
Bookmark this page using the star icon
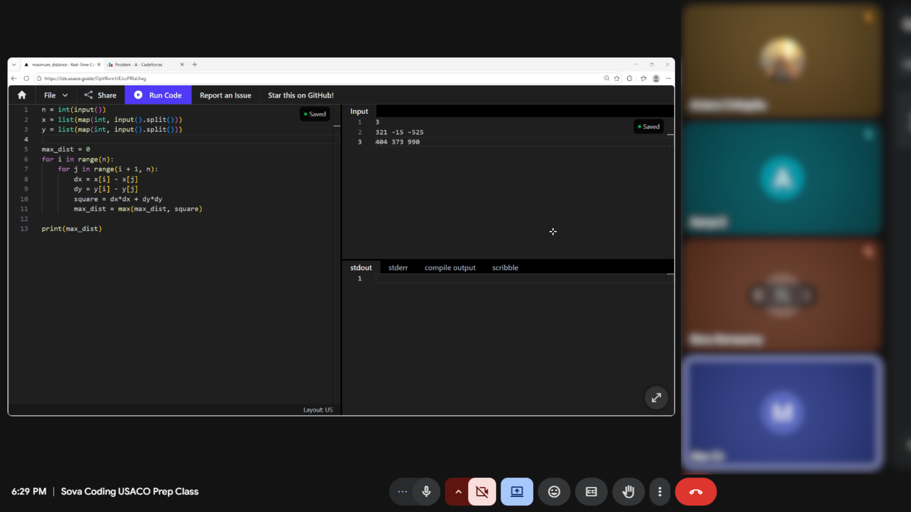(x=616, y=79)
